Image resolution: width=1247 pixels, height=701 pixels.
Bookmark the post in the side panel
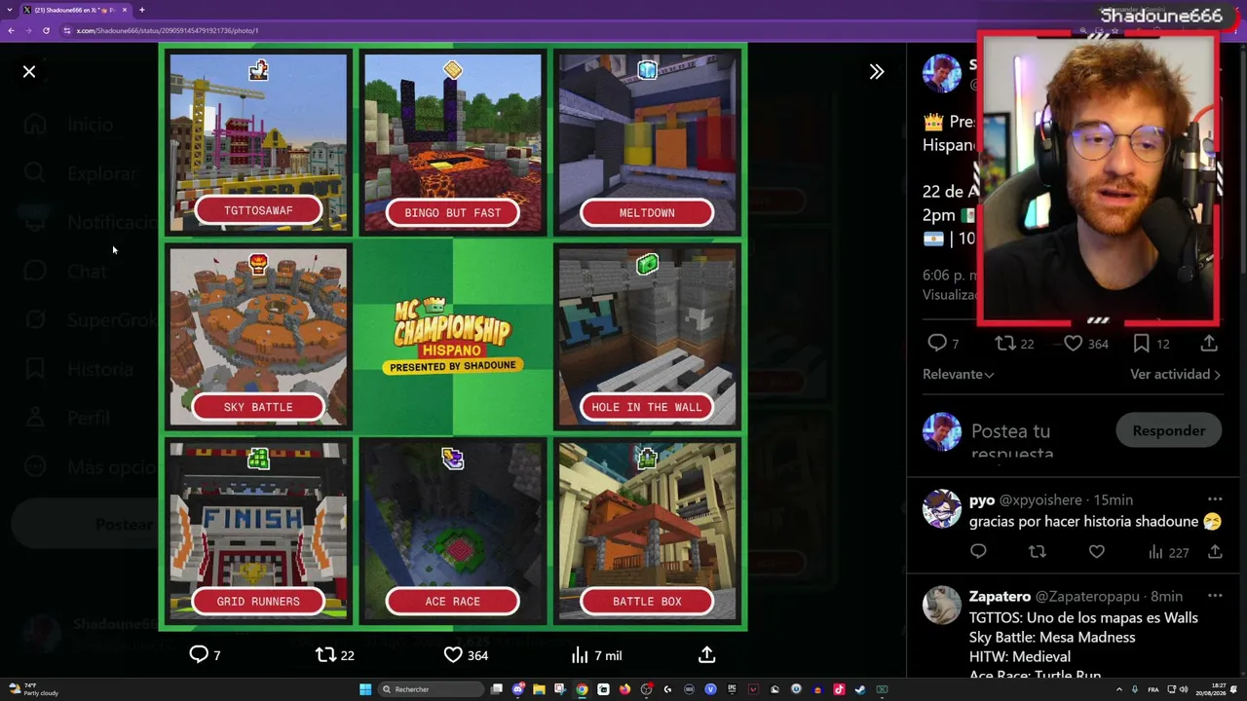coord(1151,343)
